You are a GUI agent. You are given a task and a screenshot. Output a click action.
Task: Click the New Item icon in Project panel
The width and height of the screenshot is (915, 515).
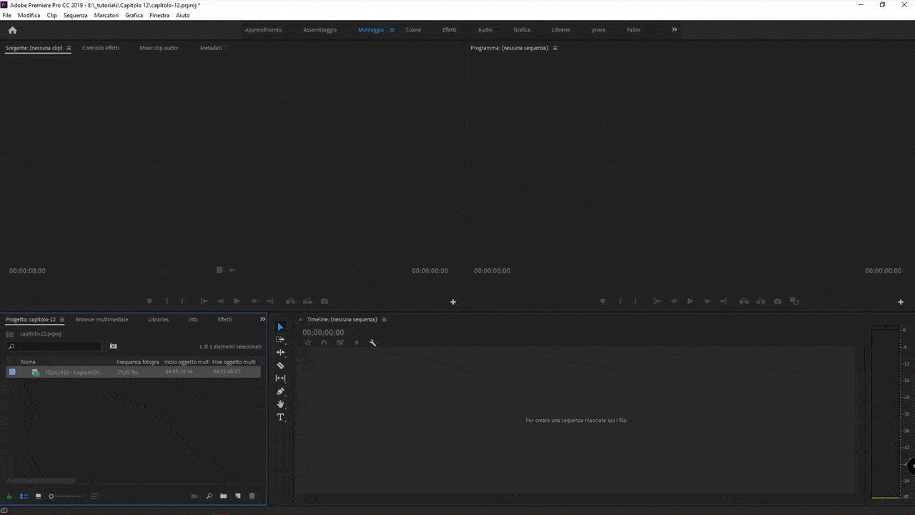click(237, 496)
